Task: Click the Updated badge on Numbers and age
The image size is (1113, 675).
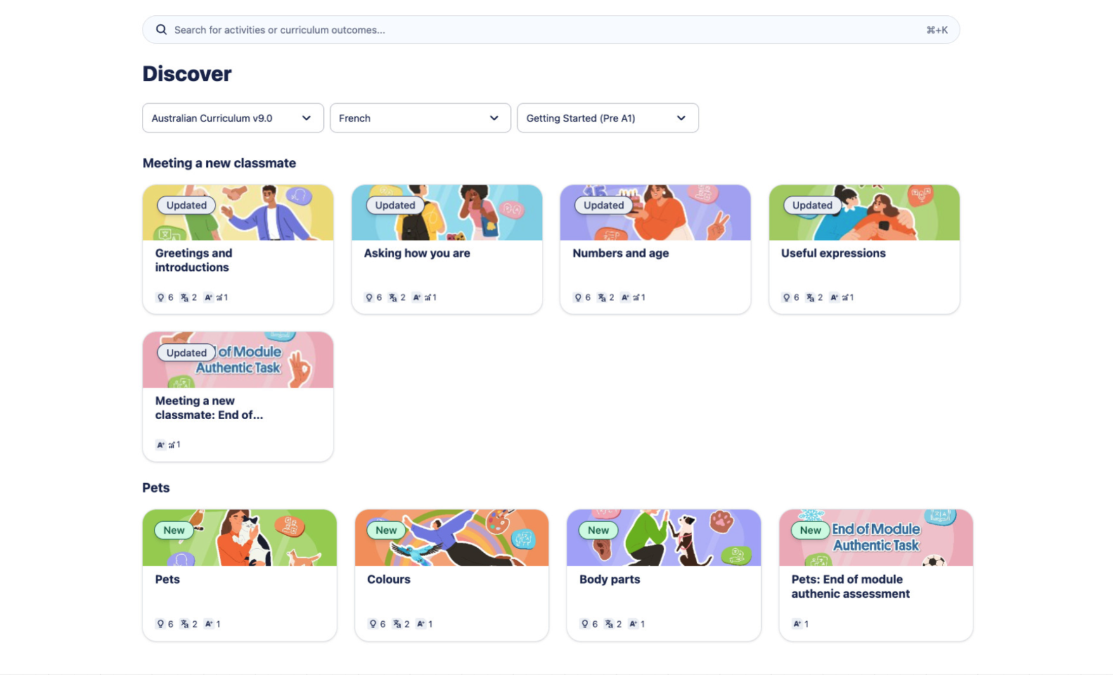Action: click(603, 205)
